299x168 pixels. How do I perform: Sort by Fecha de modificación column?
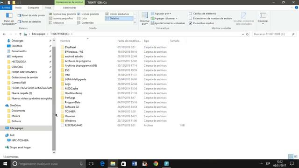(x=129, y=41)
